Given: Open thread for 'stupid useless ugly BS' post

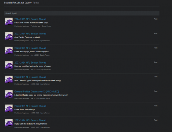Looking at the screenshot, I should (30, 48).
